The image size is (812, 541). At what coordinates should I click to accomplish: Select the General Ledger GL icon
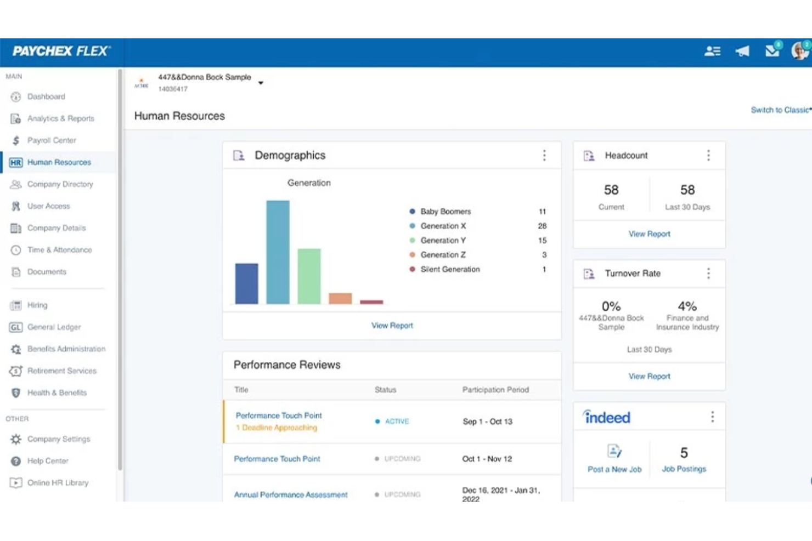[15, 327]
